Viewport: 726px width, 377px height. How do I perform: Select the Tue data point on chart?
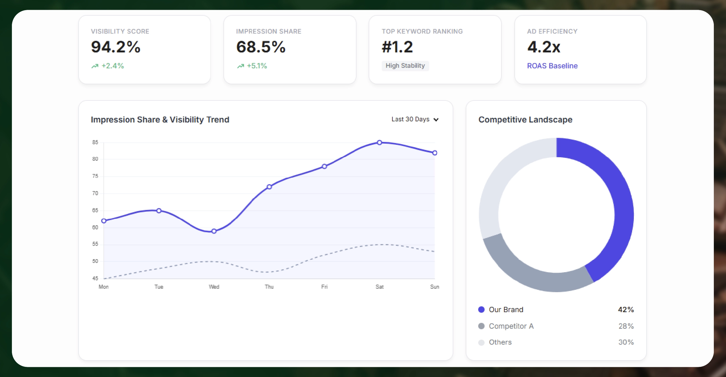click(159, 211)
